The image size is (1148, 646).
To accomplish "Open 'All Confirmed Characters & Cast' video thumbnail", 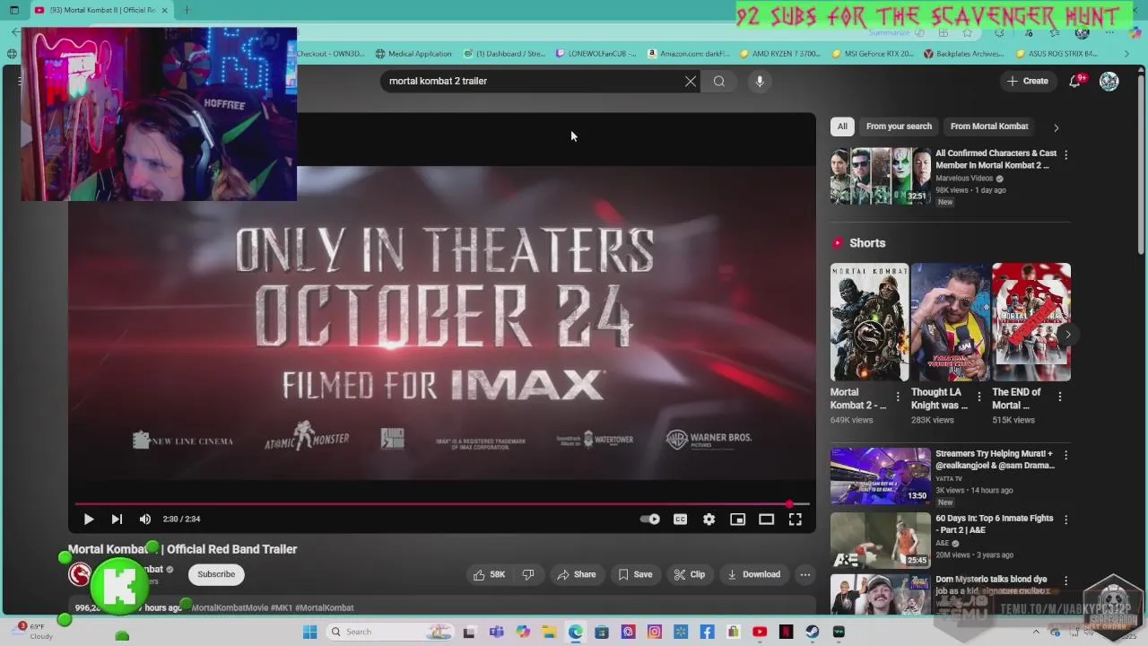I will [x=881, y=176].
